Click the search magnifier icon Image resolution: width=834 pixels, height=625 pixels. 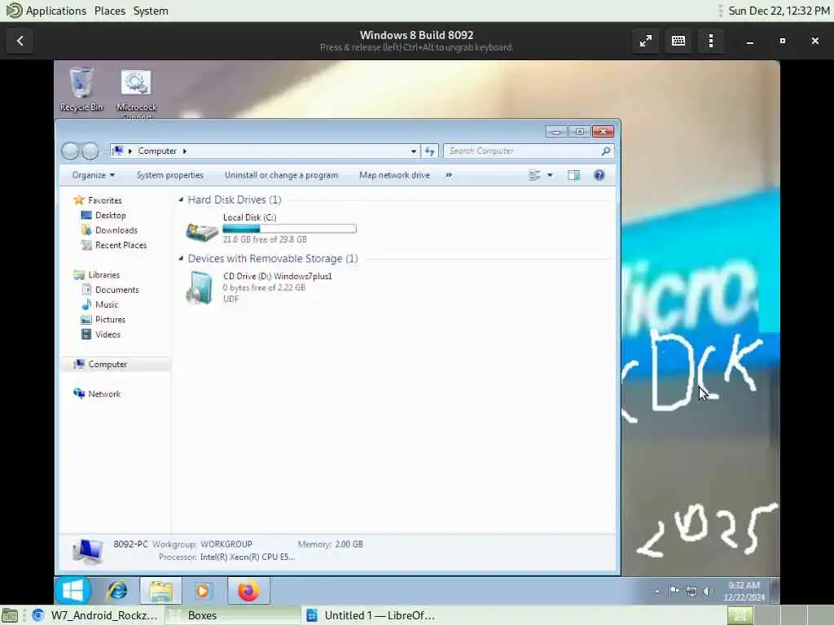tap(605, 151)
